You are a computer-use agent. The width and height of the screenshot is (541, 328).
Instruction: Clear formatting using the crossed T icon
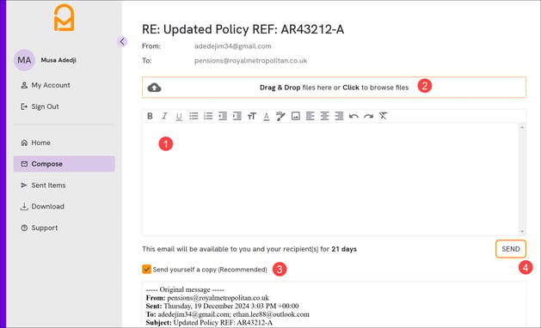(x=383, y=116)
